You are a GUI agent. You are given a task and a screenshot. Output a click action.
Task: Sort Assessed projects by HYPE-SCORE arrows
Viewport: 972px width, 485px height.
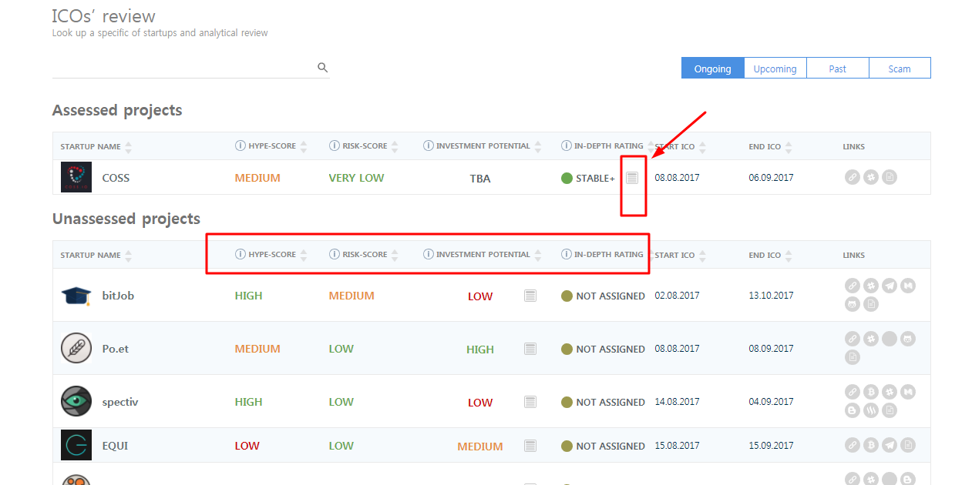pos(304,146)
